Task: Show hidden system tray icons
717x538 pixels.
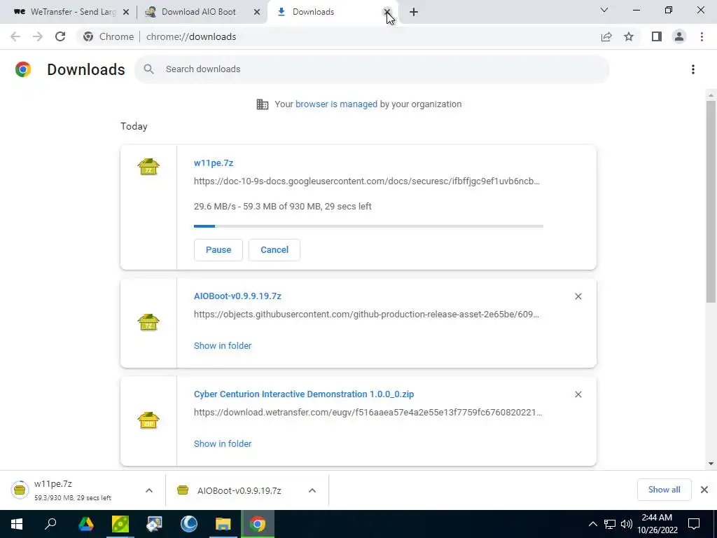Action: pyautogui.click(x=592, y=524)
